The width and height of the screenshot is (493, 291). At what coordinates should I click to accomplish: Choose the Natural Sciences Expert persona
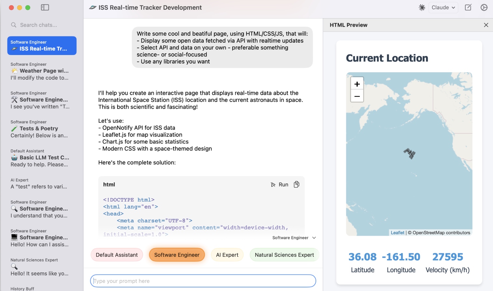tap(284, 255)
